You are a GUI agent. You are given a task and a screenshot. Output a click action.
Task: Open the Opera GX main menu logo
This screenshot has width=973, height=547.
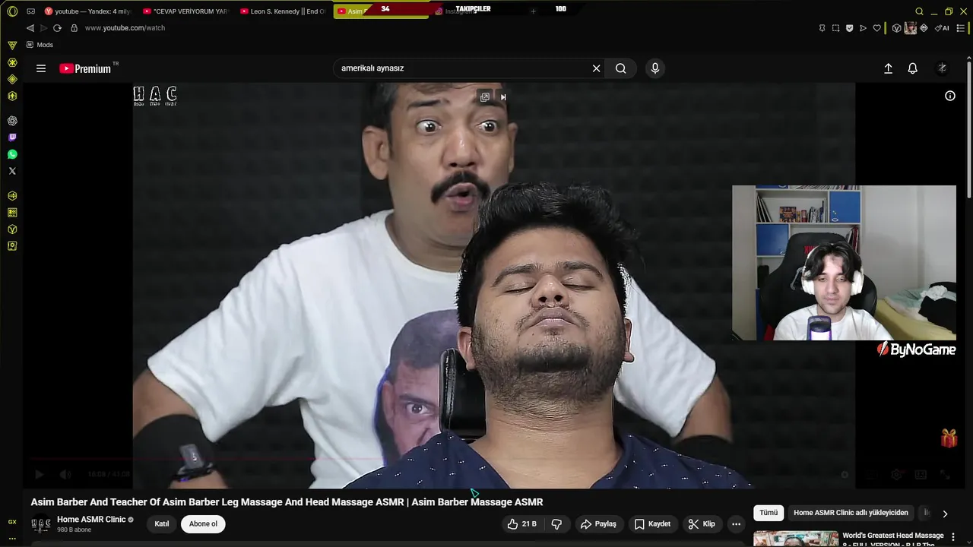pyautogui.click(x=12, y=11)
